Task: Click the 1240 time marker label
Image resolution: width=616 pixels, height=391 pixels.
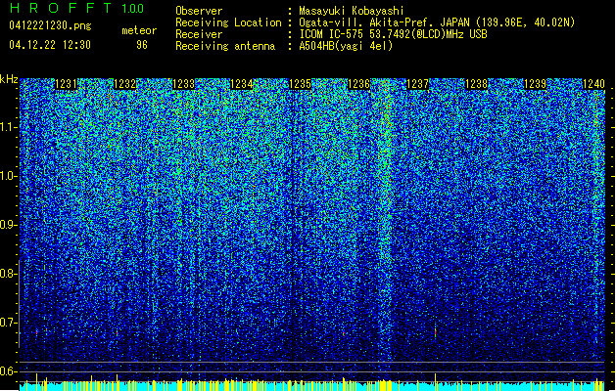Action: (593, 84)
